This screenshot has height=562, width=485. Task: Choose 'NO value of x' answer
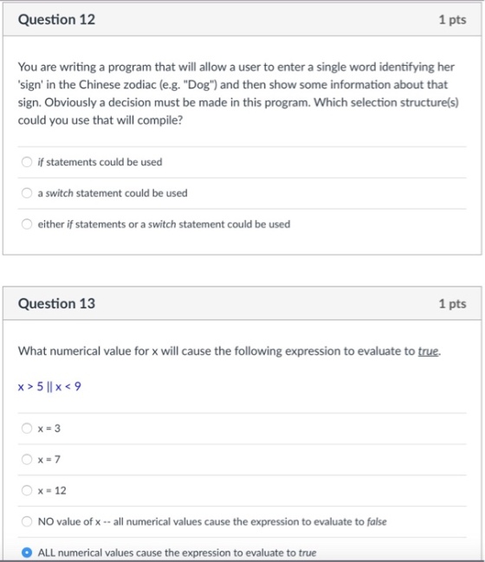click(x=27, y=521)
